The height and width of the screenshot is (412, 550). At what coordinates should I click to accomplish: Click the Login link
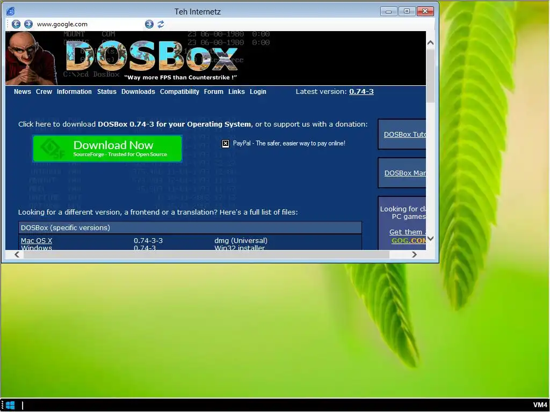(258, 92)
